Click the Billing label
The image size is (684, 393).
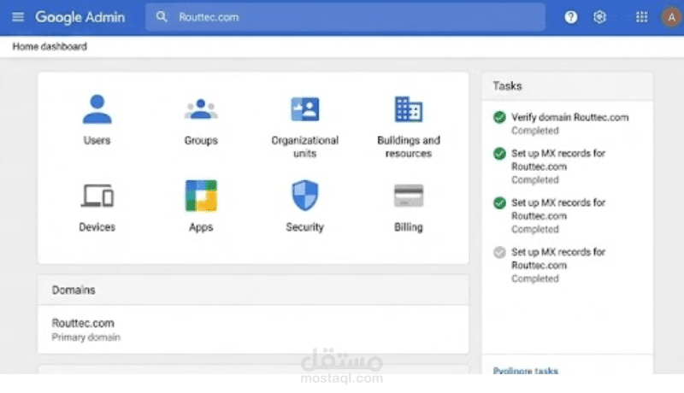coord(409,227)
